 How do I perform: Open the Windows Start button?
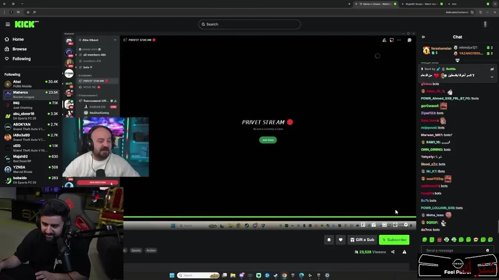[x=172, y=275]
